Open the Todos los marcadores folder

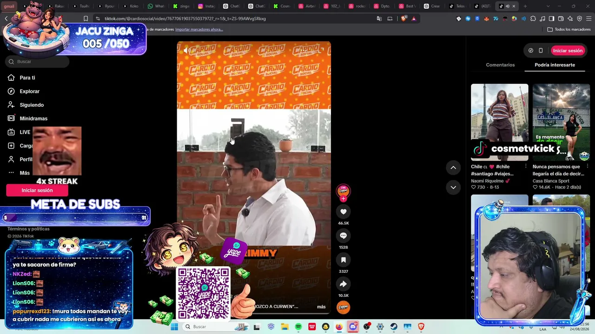point(569,29)
